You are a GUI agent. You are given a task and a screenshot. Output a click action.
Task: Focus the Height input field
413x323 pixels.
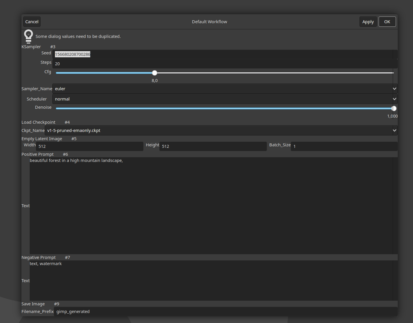(213, 146)
